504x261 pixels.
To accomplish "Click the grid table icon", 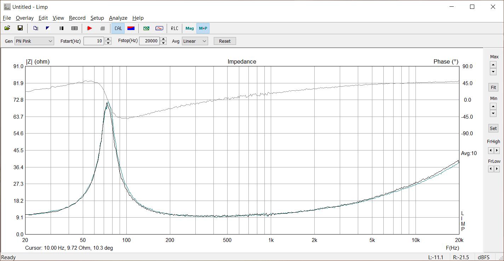I will (x=74, y=28).
